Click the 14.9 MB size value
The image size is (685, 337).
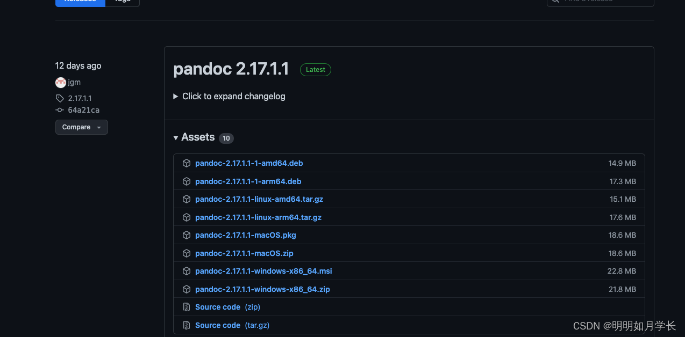(x=622, y=163)
